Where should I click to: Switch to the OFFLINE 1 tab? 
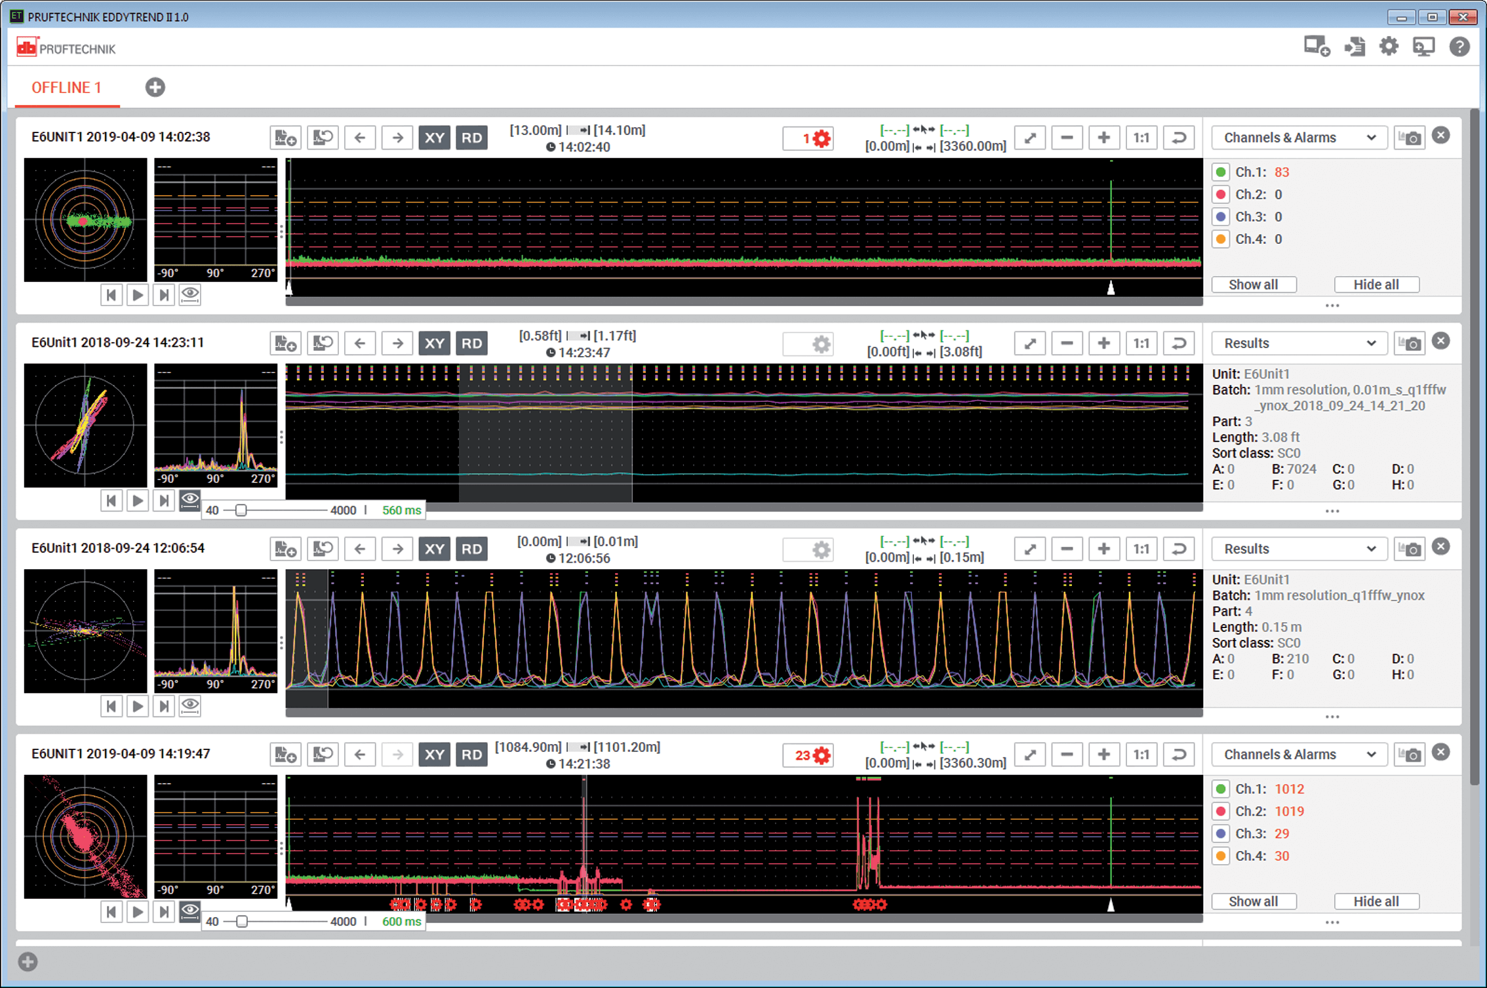pos(66,88)
